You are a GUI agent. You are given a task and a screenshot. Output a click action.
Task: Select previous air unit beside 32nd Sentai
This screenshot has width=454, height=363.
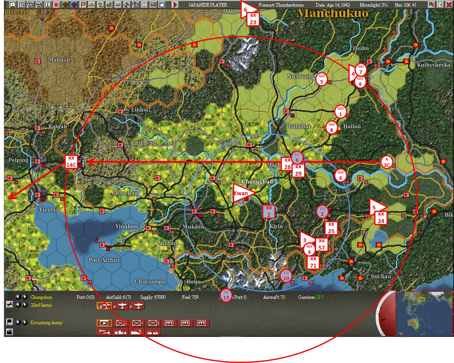19,305
